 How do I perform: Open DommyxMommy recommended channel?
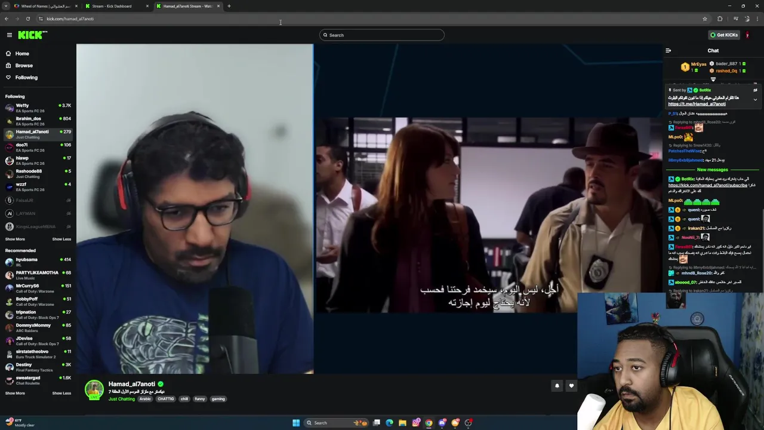point(37,328)
